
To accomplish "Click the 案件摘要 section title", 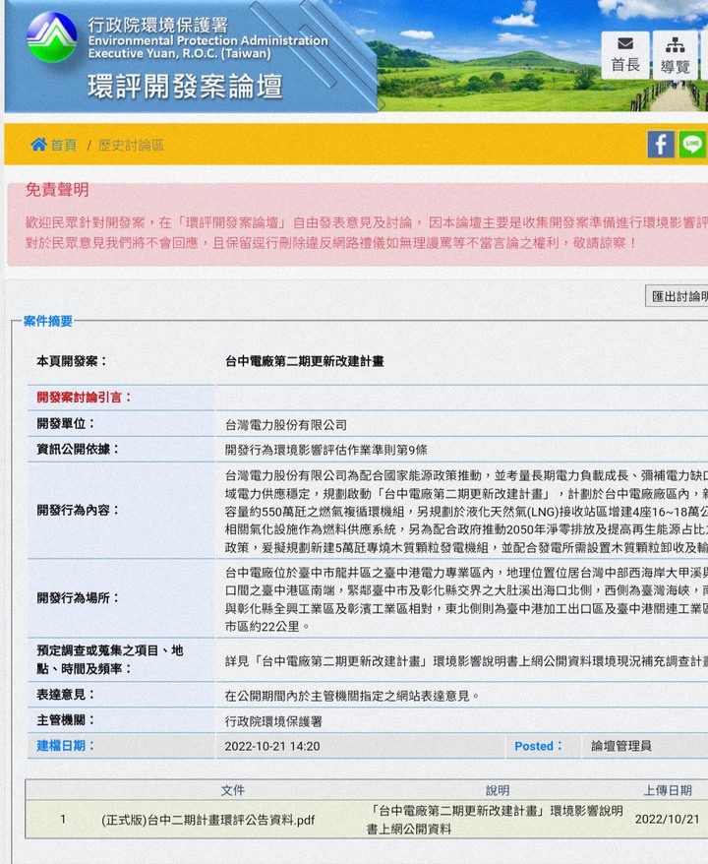I will 48,321.
